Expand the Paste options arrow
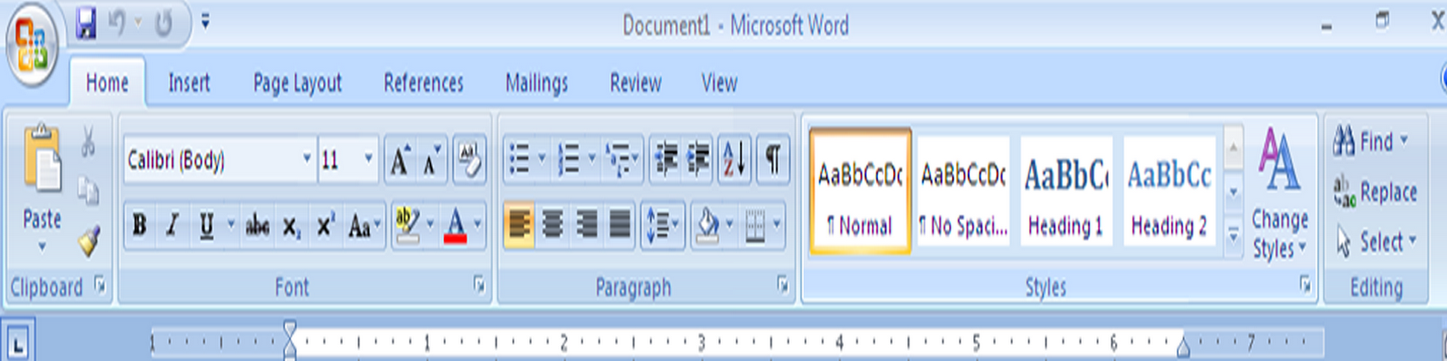This screenshot has height=361, width=1447. click(42, 246)
